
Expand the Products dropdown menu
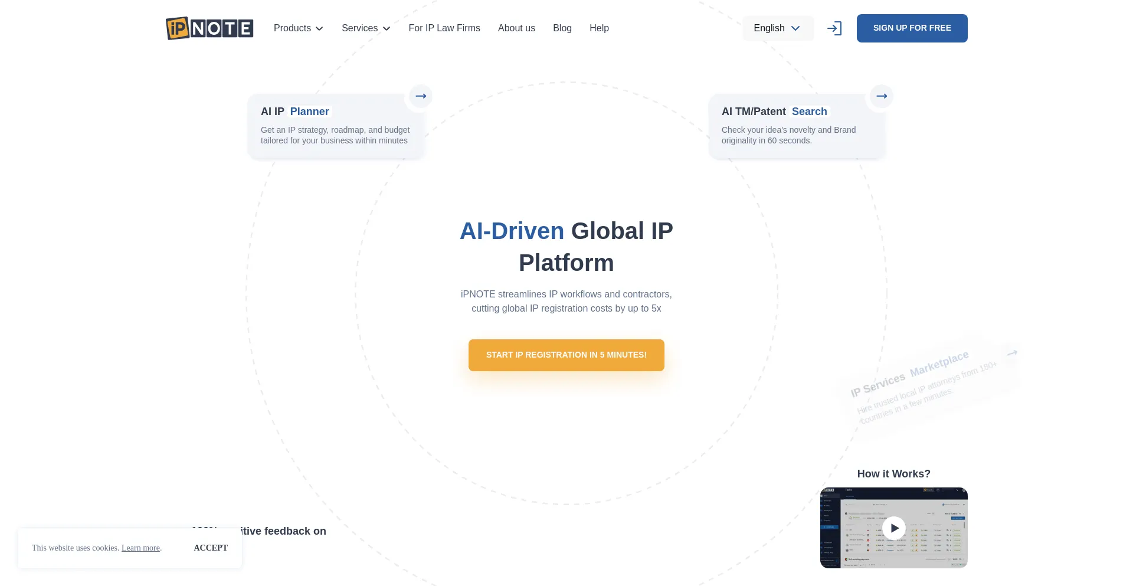(x=298, y=28)
